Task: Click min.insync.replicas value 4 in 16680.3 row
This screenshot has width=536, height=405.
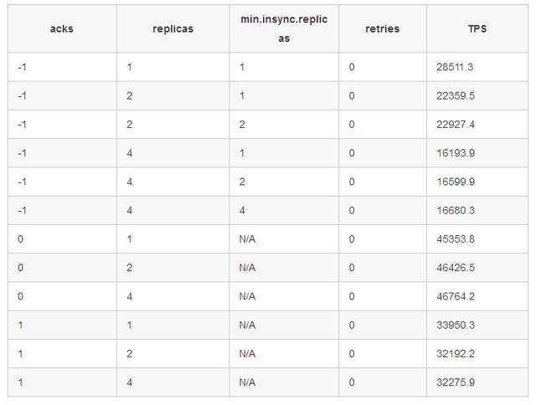Action: pos(242,210)
